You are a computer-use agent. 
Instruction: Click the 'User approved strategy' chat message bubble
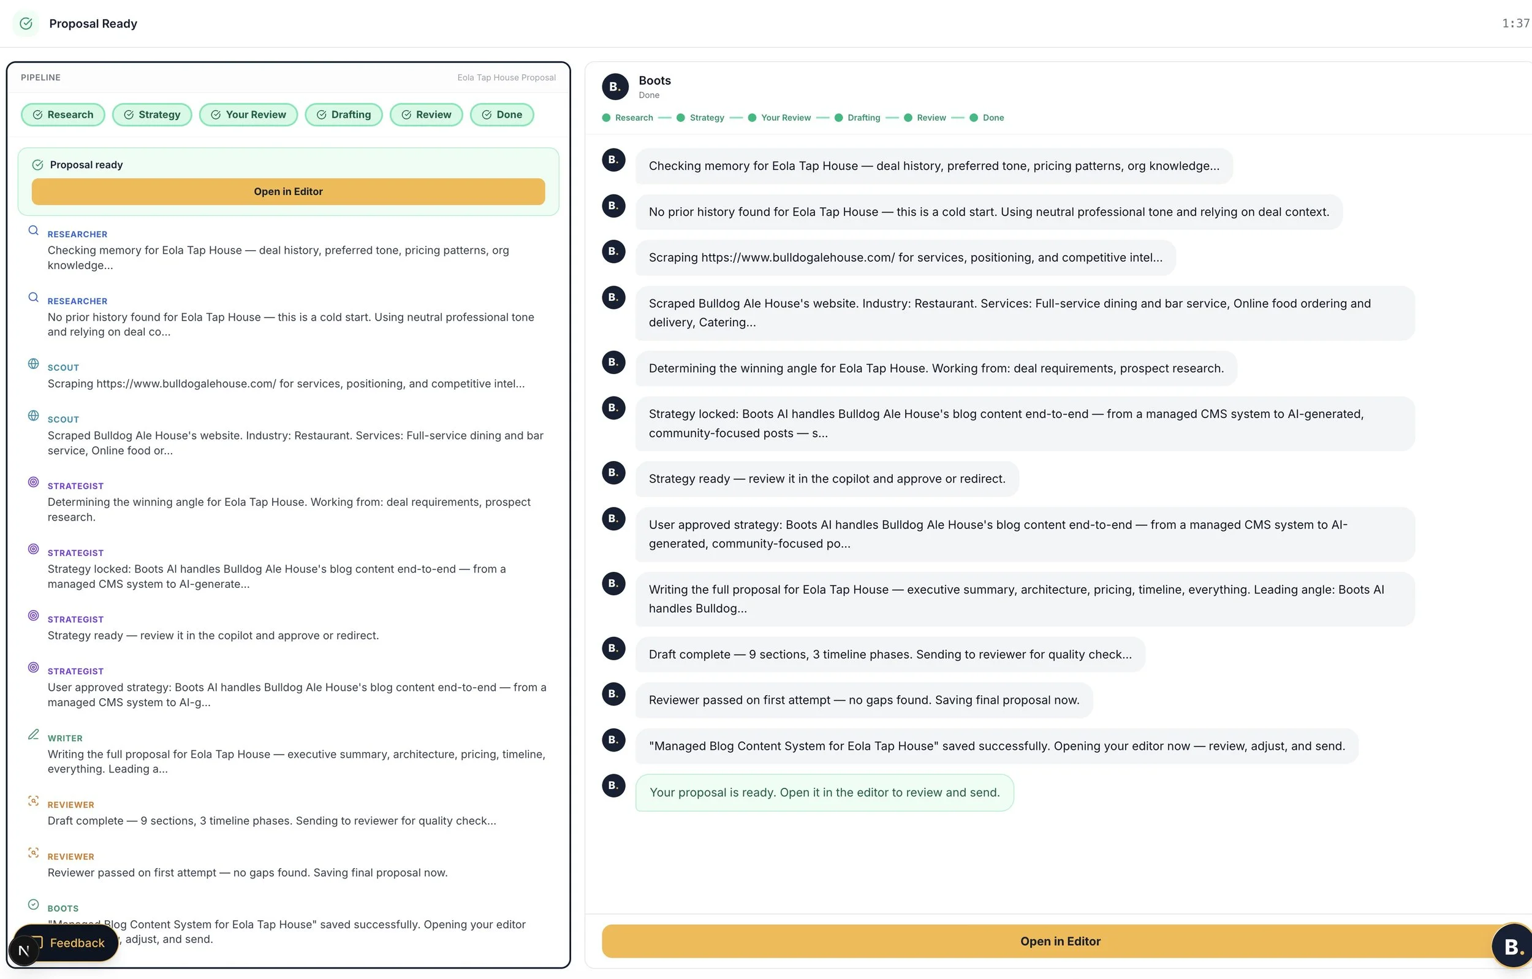(x=1025, y=534)
